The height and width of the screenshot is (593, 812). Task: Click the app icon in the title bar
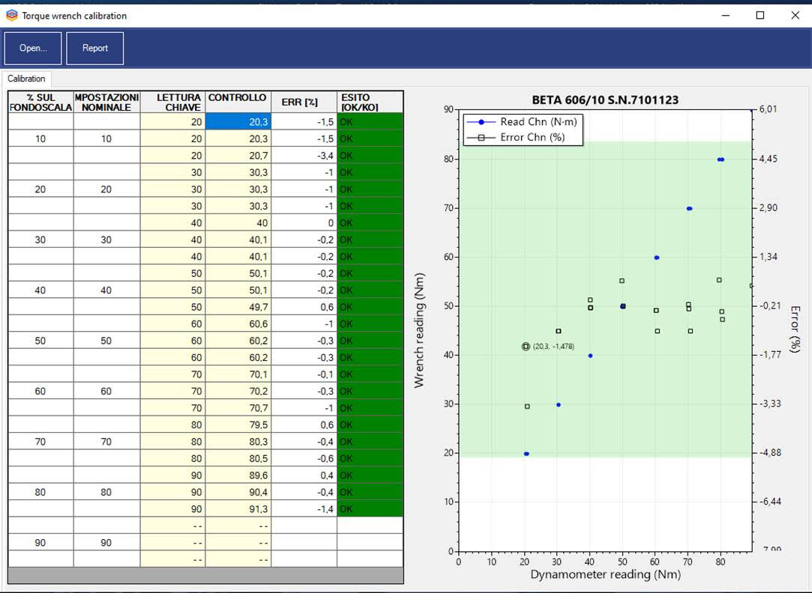pyautogui.click(x=11, y=15)
